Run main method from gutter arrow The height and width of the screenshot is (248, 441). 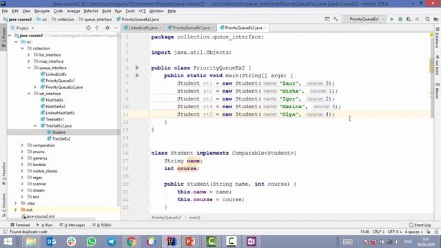137,75
